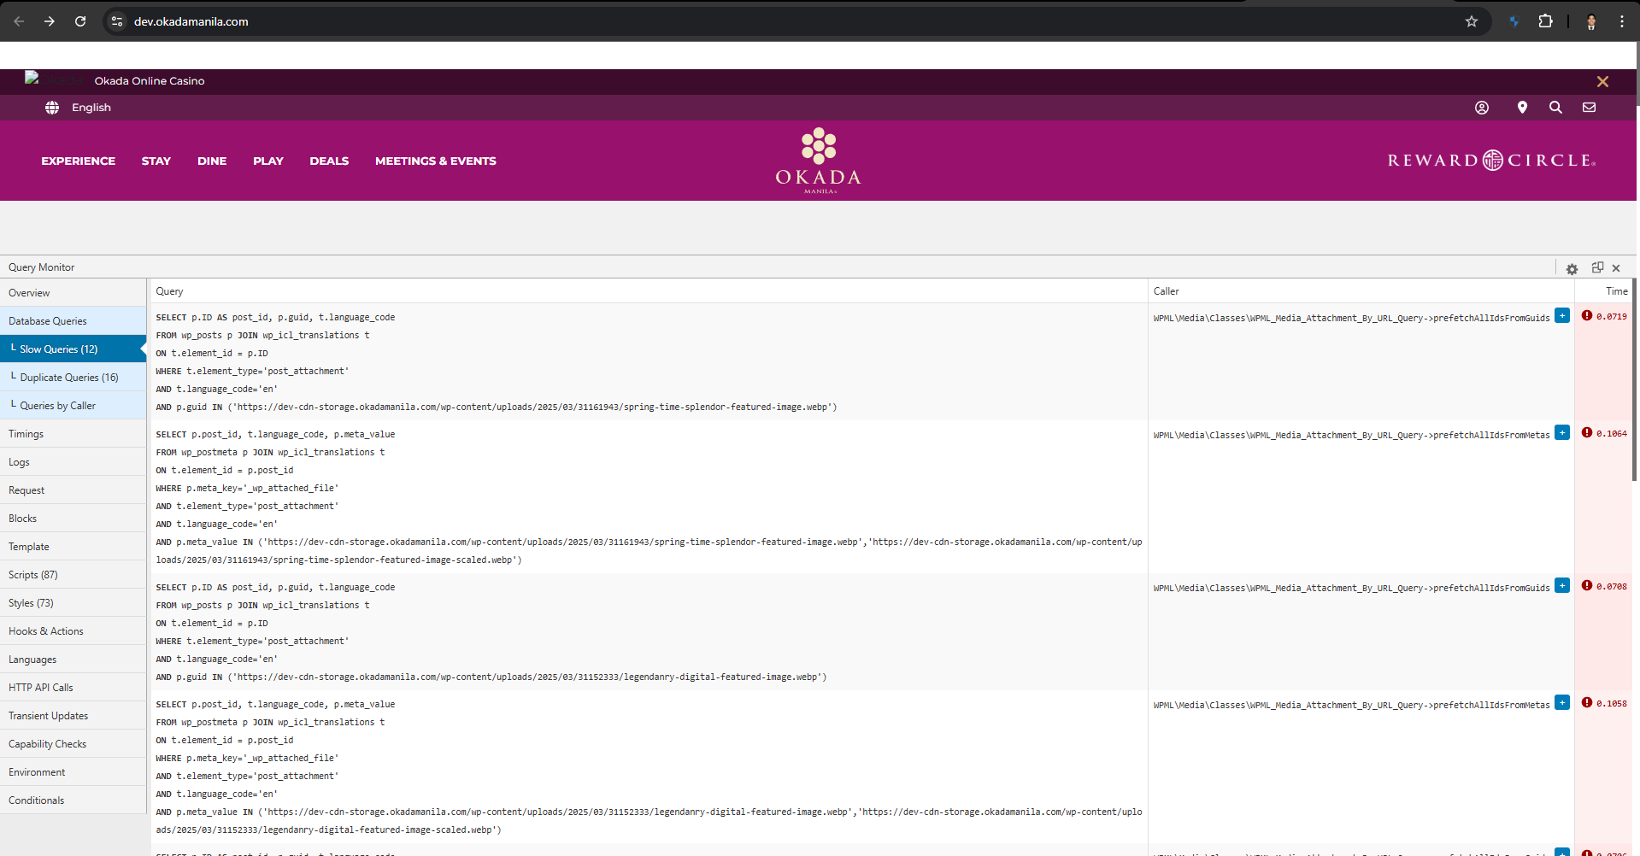
Task: Open the Reward Circle logo link
Action: pos(1491,161)
